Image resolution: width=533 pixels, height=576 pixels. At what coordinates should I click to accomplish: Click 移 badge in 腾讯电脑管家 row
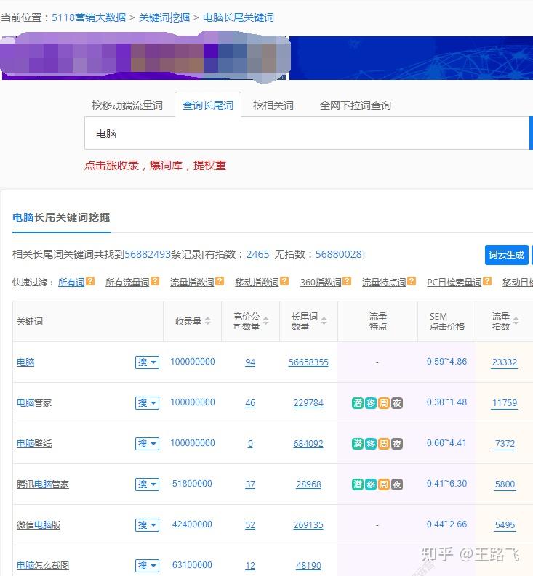tap(371, 484)
